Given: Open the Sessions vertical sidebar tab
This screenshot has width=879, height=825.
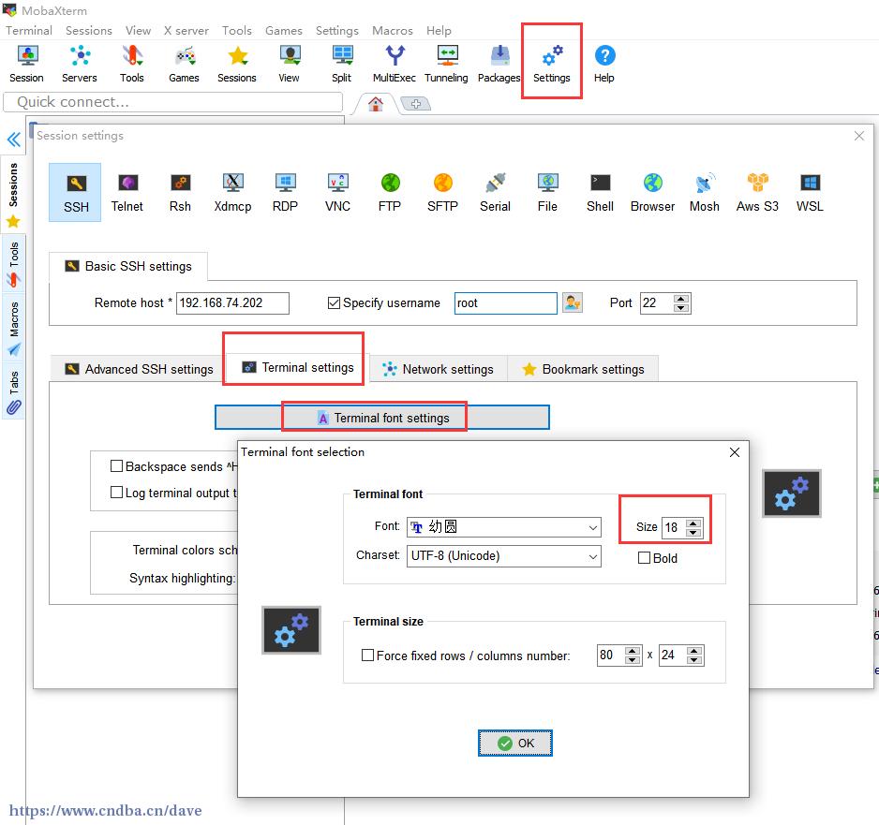Looking at the screenshot, I should click(x=13, y=195).
